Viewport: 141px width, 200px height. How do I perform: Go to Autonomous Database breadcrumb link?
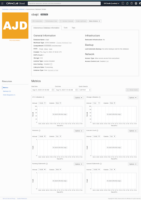[x=17, y=9]
